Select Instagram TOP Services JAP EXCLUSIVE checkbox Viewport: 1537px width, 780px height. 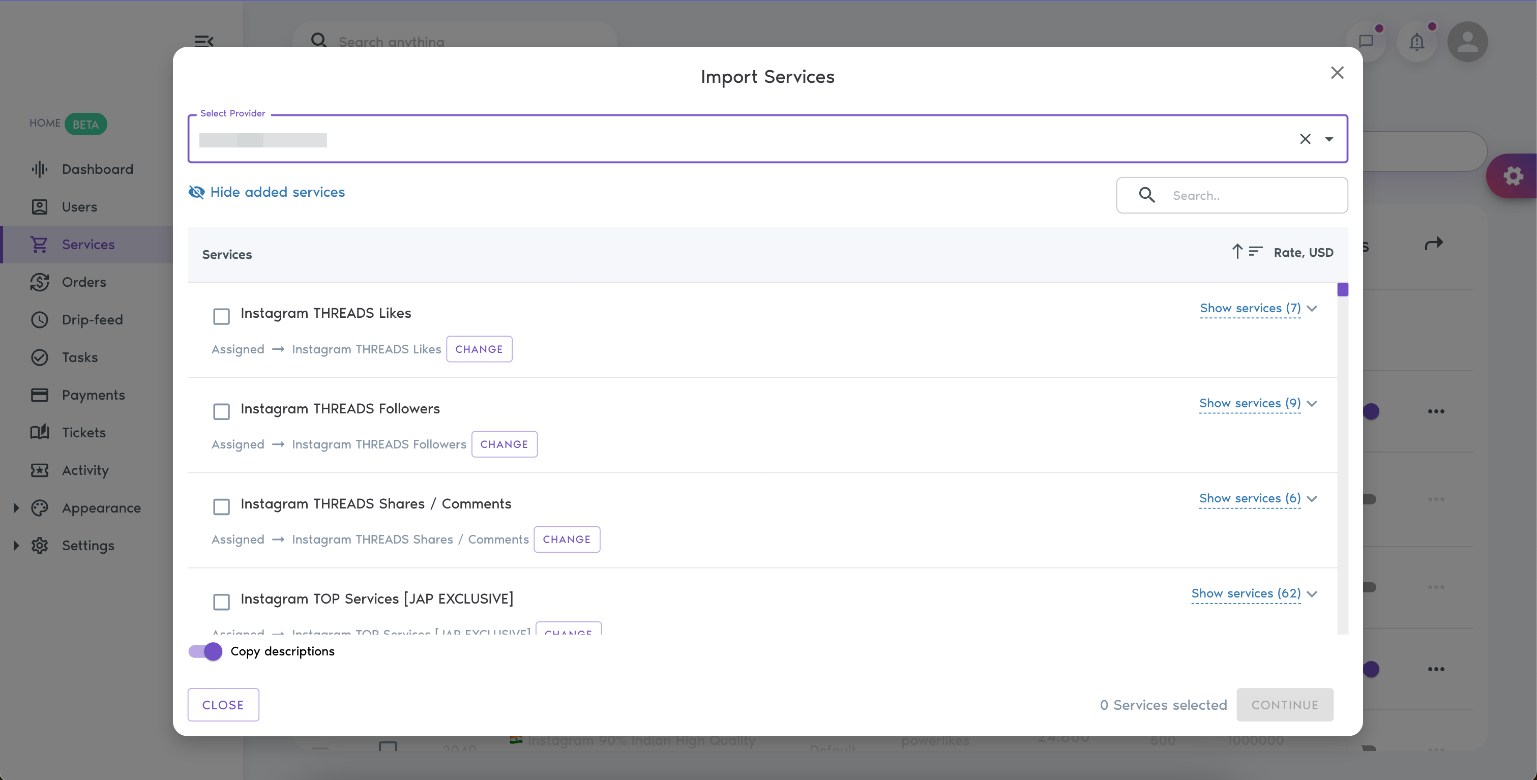point(221,602)
